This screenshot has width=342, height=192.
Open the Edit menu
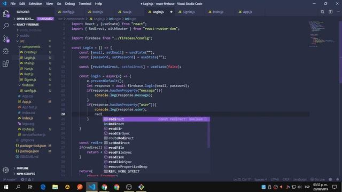pos(22,4)
